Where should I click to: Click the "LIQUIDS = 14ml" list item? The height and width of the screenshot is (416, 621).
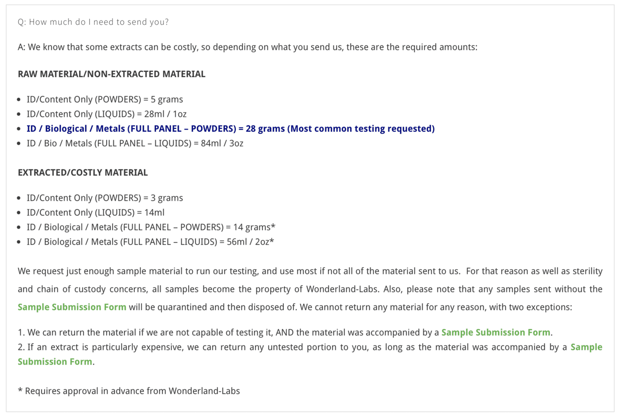[x=96, y=212]
